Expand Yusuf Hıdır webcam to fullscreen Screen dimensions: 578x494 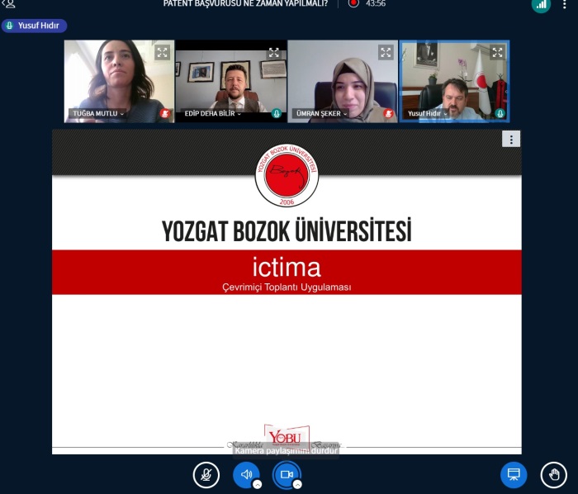[497, 52]
